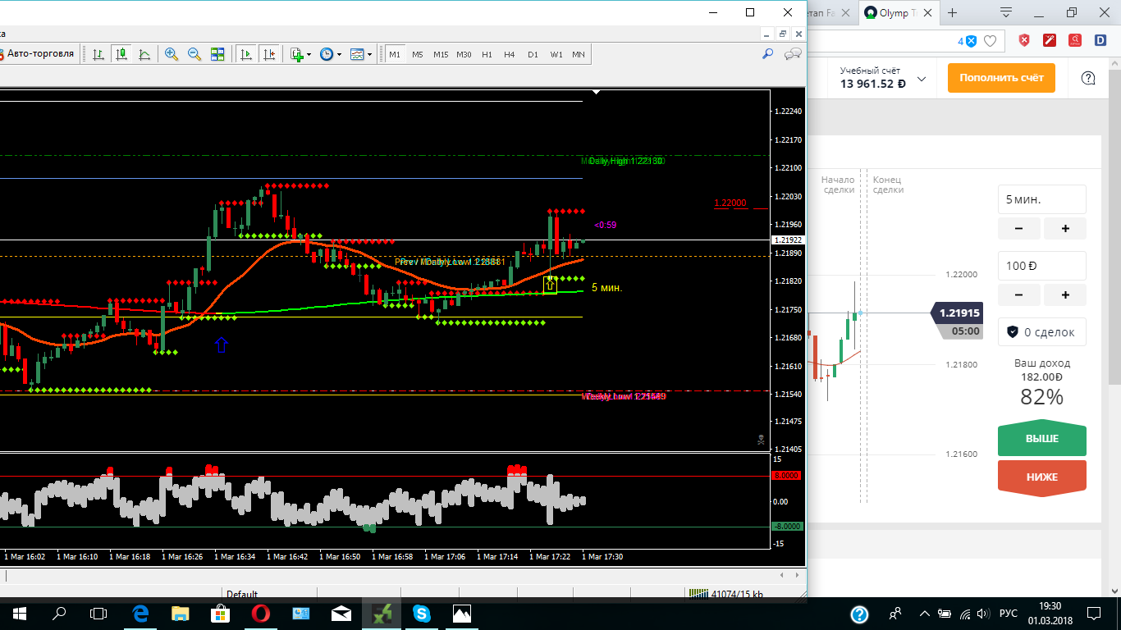
Task: Expand the periods dropdown arrow
Action: 339,55
